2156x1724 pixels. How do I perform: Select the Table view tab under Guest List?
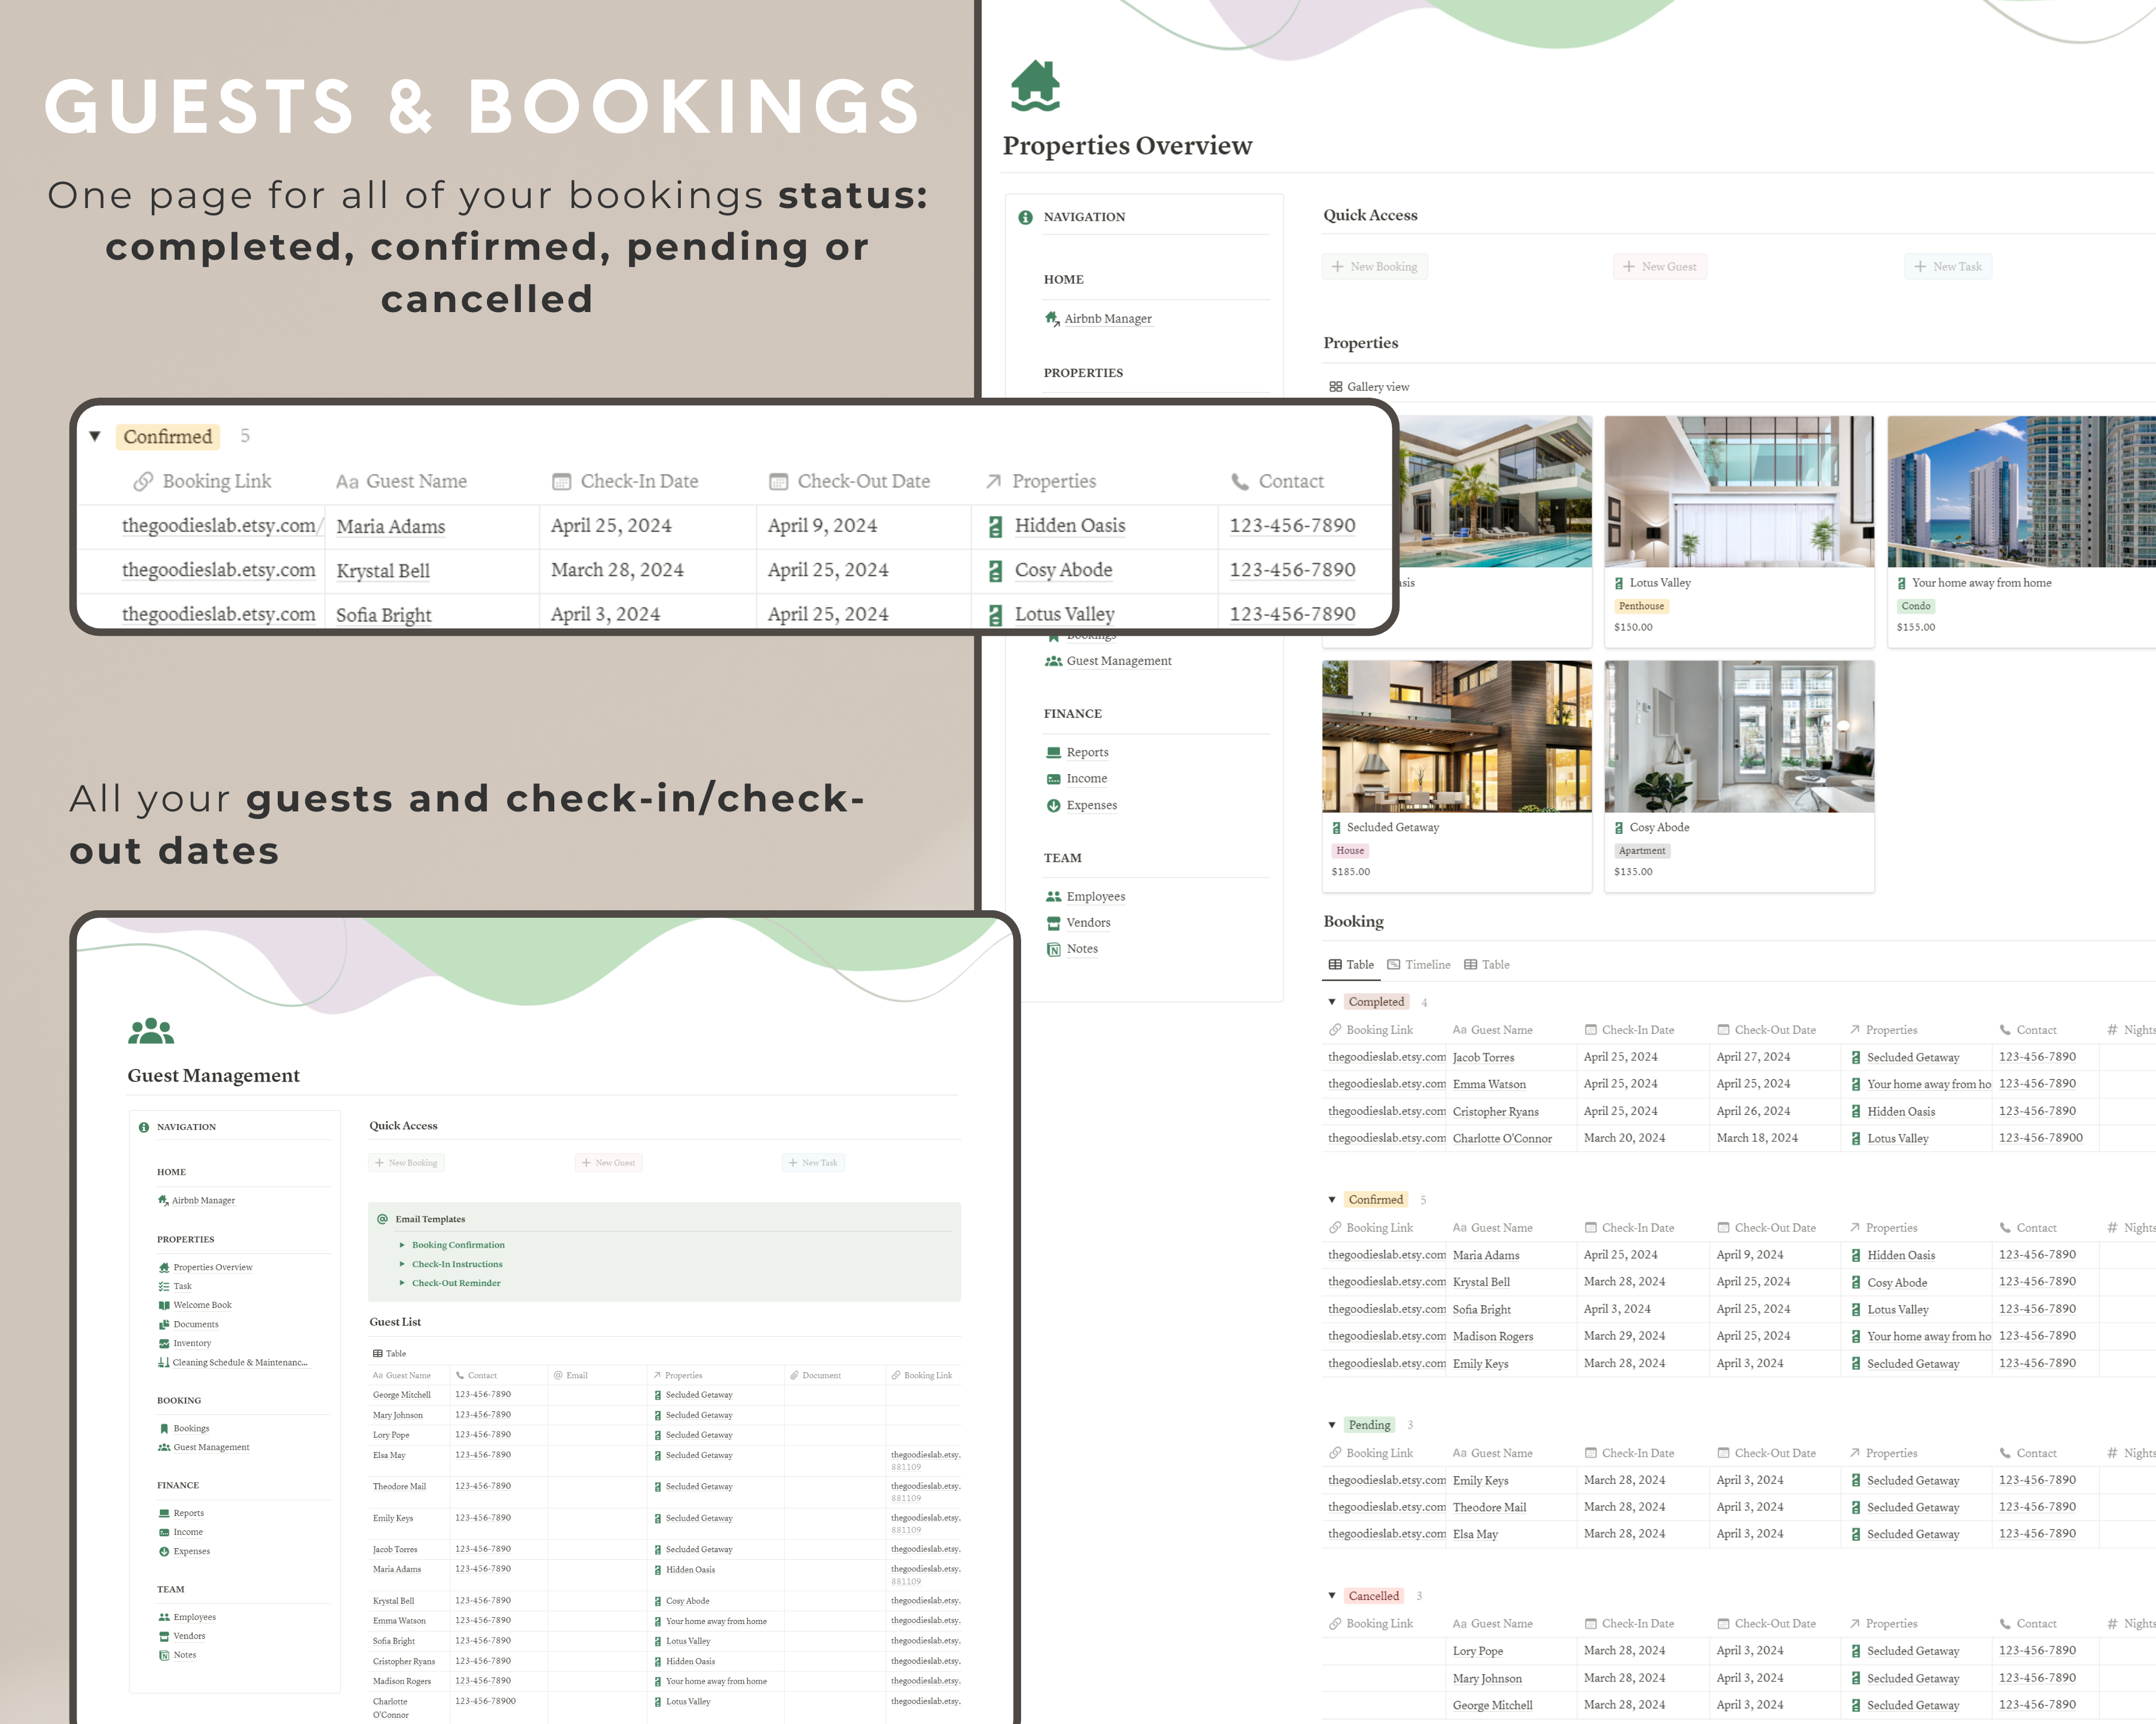point(389,1353)
